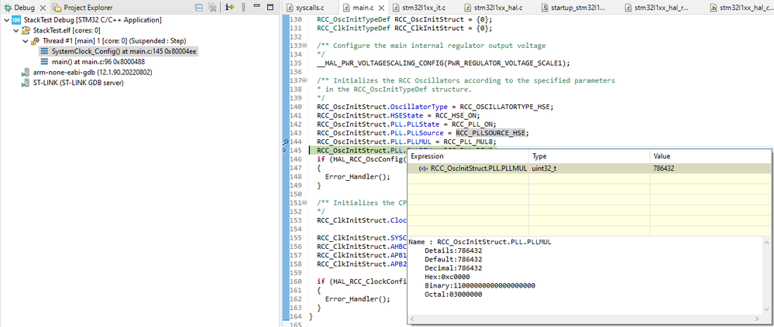This screenshot has height=327, width=774.
Task: Click line number 135 in gutter
Action: (294, 63)
